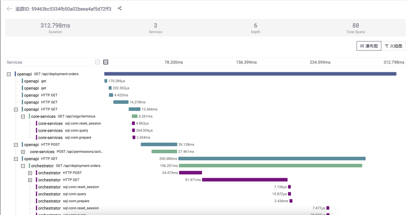Expand the core-services POST /api/permissions node
The width and height of the screenshot is (407, 215).
coord(23,152)
